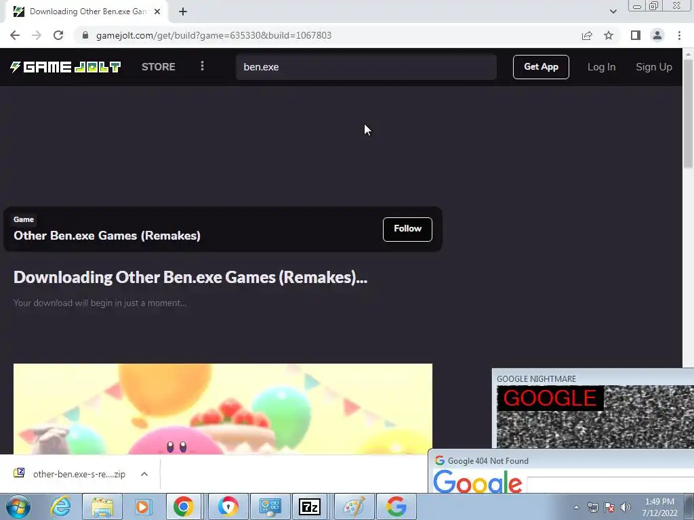The width and height of the screenshot is (694, 520).
Task: Open Paint from the taskbar
Action: pos(354,506)
